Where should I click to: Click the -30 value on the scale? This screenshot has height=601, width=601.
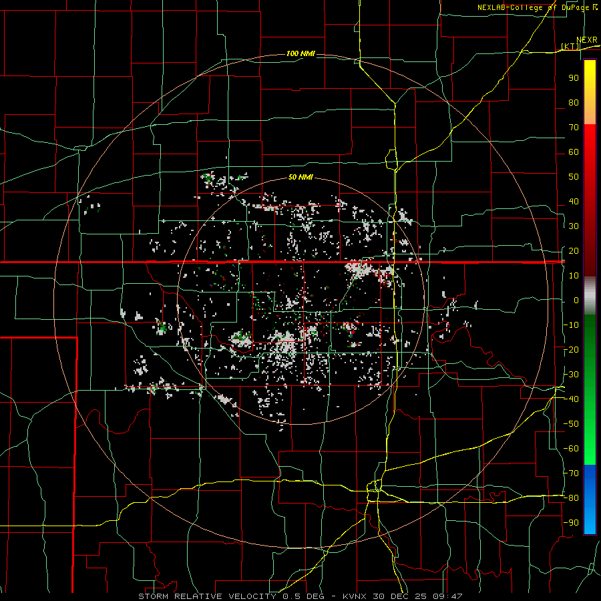pos(571,375)
